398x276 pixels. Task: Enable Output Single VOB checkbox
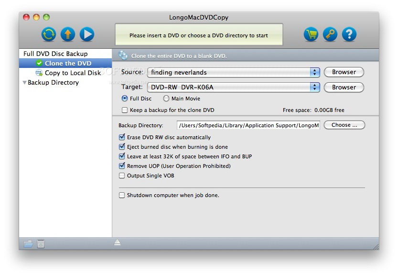(x=122, y=176)
